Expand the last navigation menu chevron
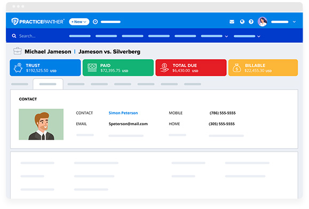 (259, 36)
